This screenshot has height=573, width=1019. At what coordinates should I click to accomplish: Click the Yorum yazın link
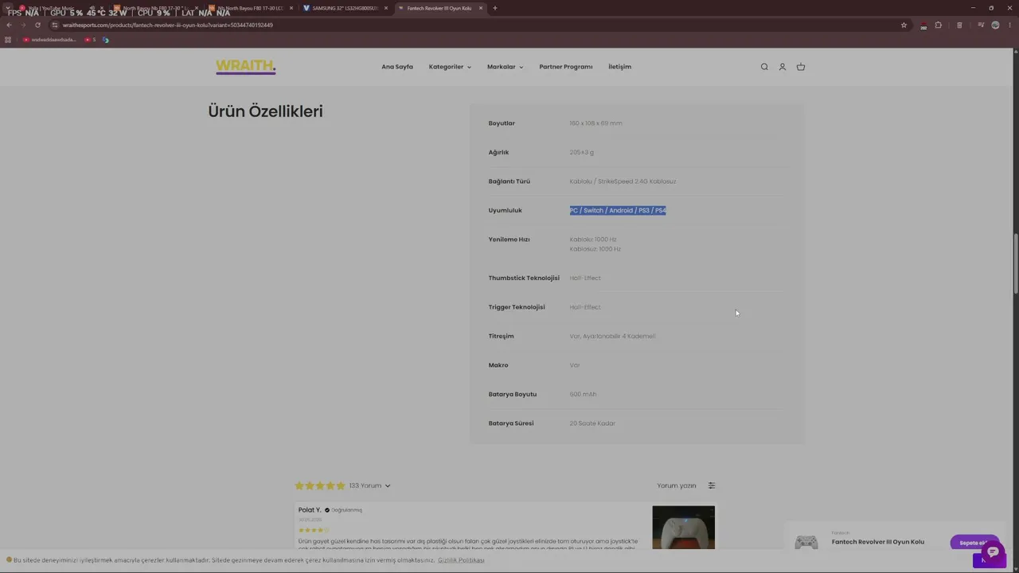[677, 485]
